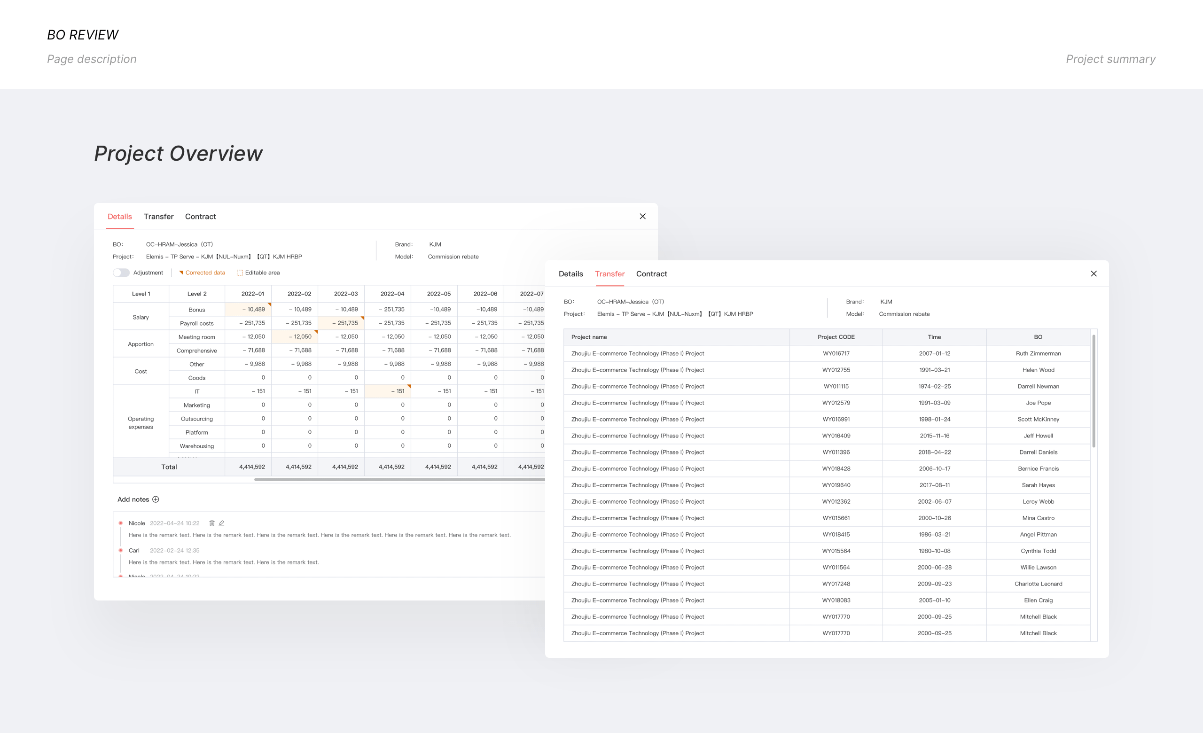The image size is (1203, 733).
Task: Click the Add notes button
Action: coord(138,499)
